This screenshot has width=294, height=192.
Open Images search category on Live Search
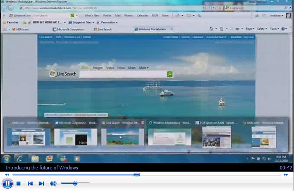point(98,68)
